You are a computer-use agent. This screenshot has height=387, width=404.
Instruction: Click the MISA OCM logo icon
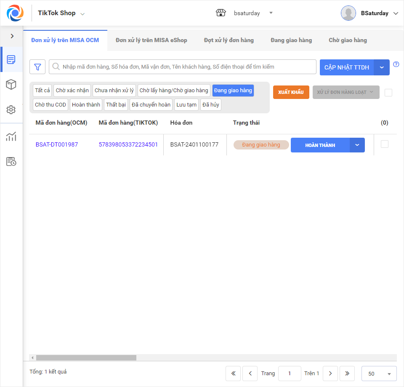[15, 13]
